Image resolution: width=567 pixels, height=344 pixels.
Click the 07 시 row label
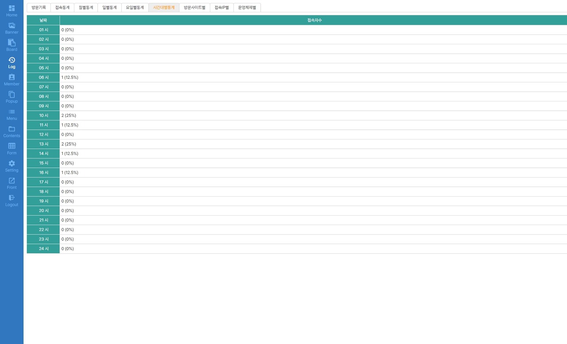tap(43, 87)
